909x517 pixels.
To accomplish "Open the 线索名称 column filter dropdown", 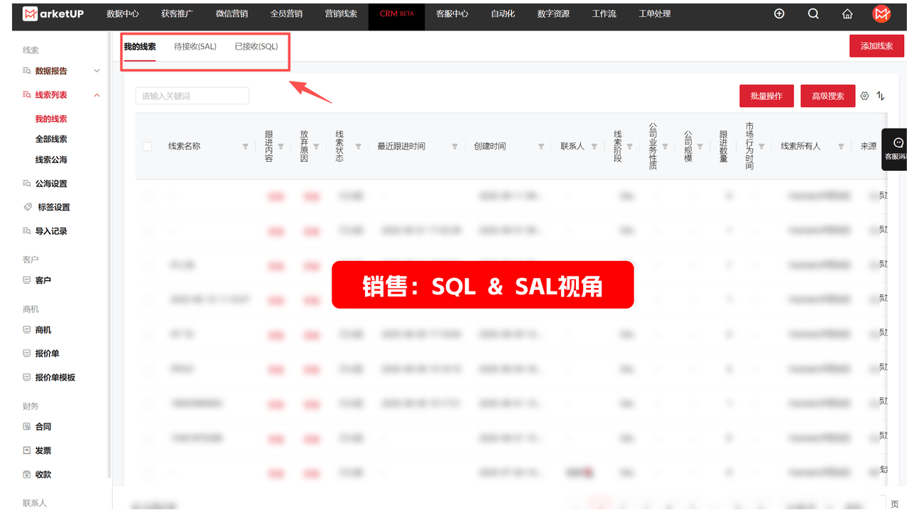I will click(244, 145).
